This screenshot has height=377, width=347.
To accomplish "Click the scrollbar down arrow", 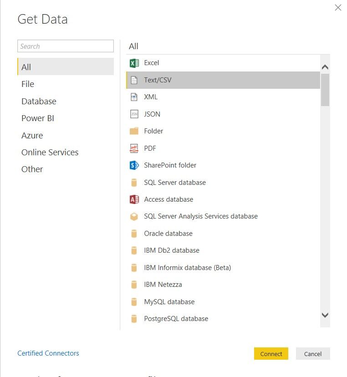I will [x=325, y=315].
